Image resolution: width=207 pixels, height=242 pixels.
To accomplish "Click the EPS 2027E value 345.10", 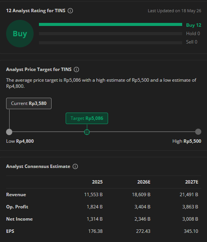I will (191, 231).
